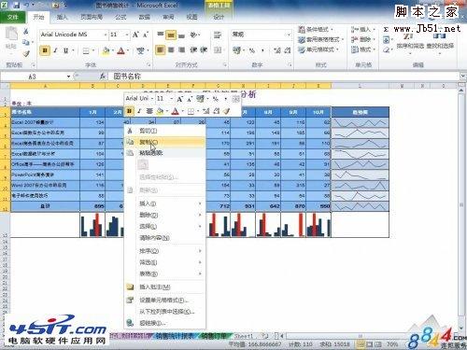Switch to the table Design ribbon tab
Image resolution: width=467 pixels, height=350 pixels.
(219, 17)
